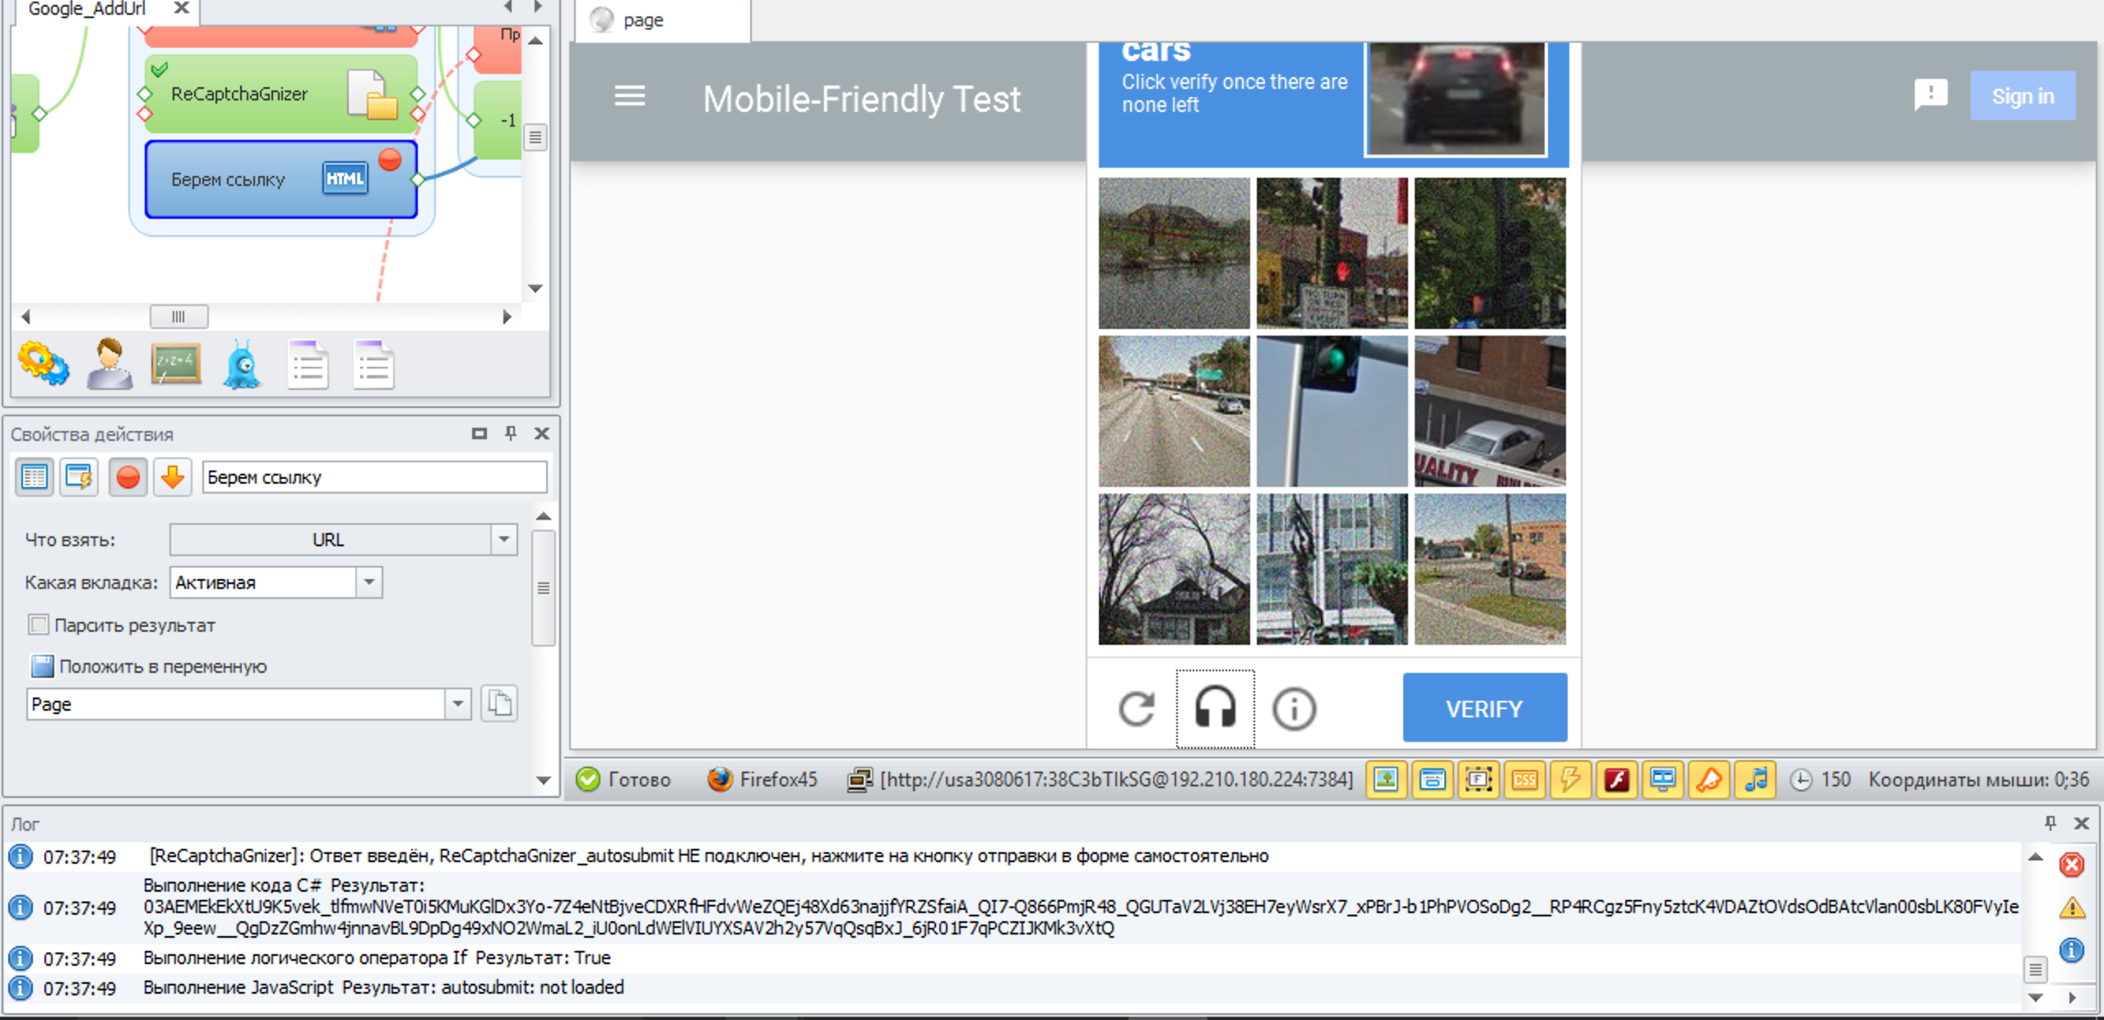Viewport: 2104px width, 1020px height.
Task: Click the blue alien bot icon
Action: click(x=242, y=364)
